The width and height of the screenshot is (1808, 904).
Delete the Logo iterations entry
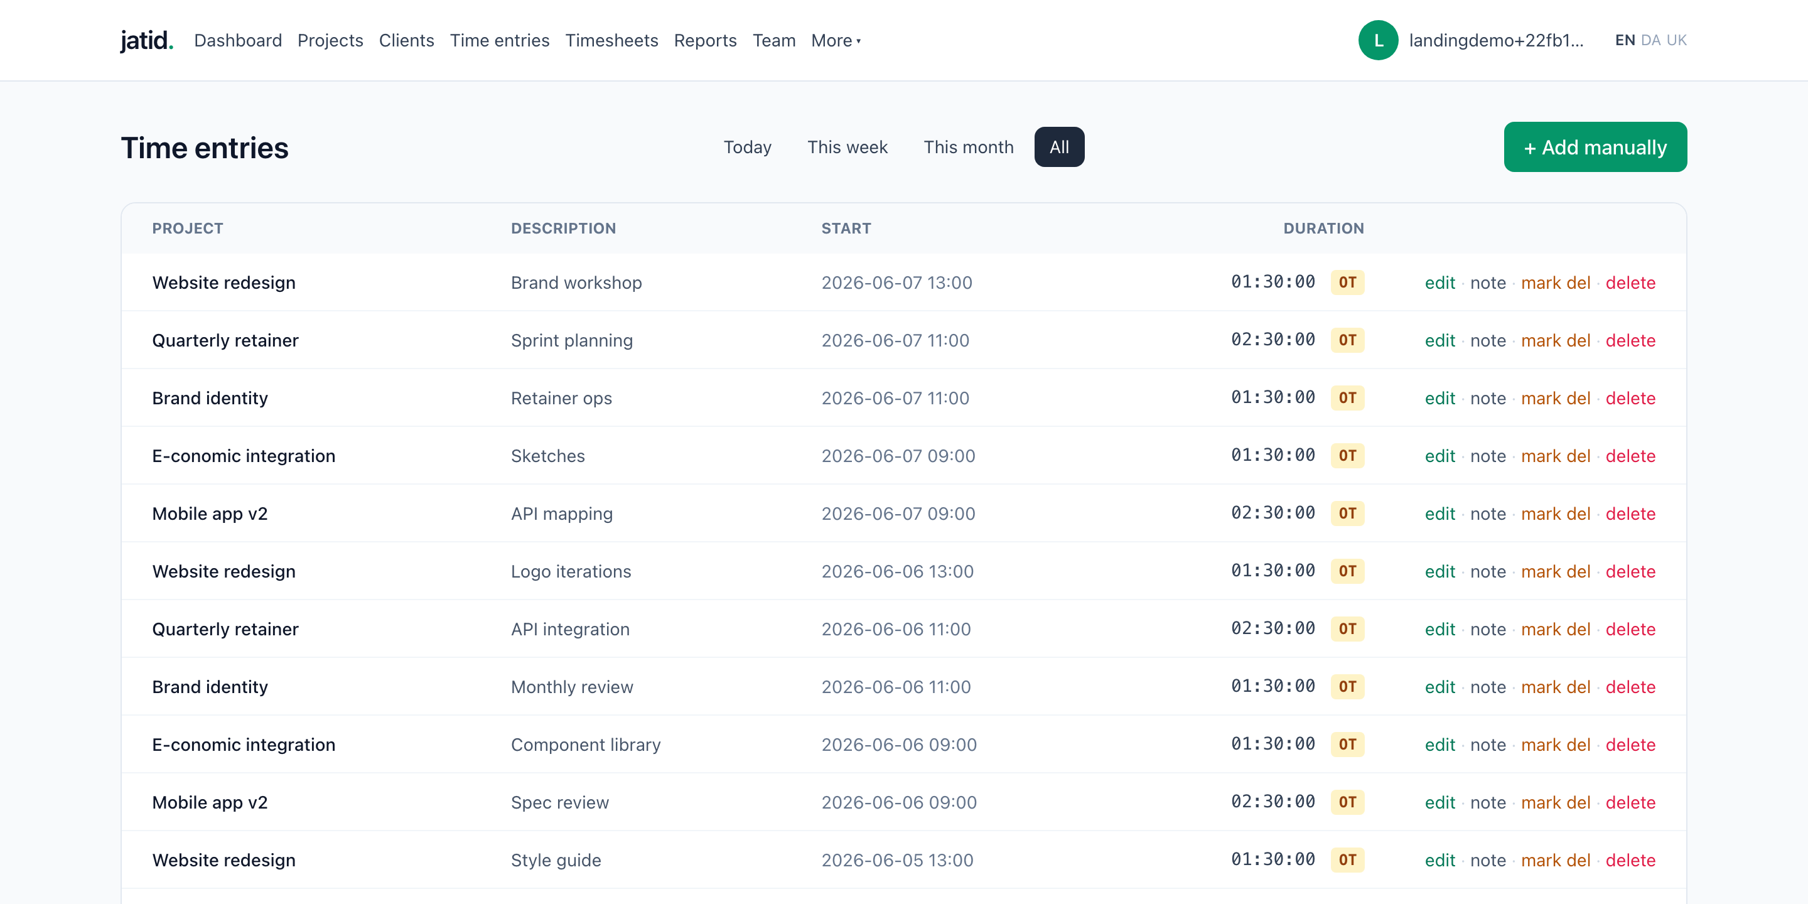pos(1630,571)
